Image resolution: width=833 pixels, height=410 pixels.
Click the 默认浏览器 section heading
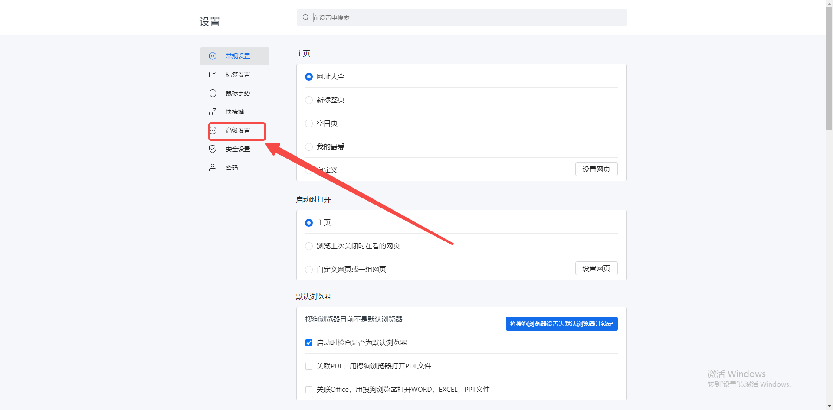pos(313,296)
